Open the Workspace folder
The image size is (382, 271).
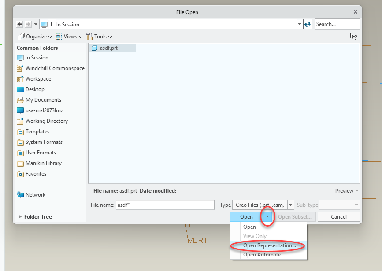click(x=34, y=79)
